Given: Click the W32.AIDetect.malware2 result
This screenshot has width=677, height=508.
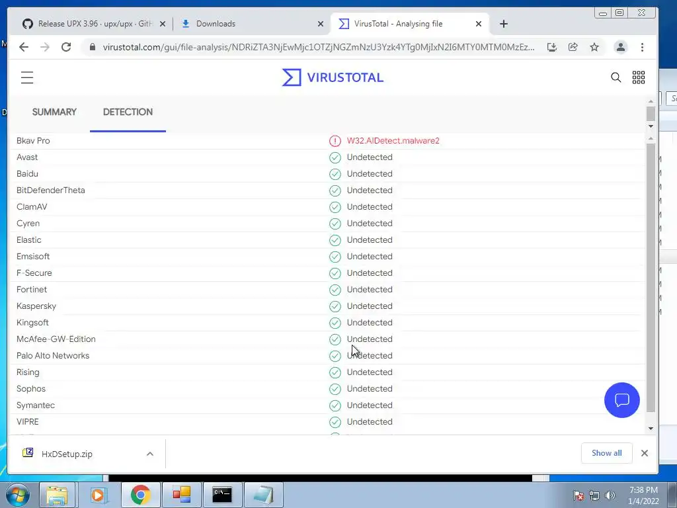Looking at the screenshot, I should (393, 141).
